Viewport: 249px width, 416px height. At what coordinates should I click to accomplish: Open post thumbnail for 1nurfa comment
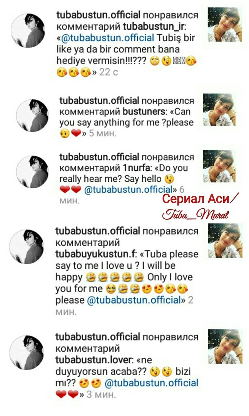point(219,166)
